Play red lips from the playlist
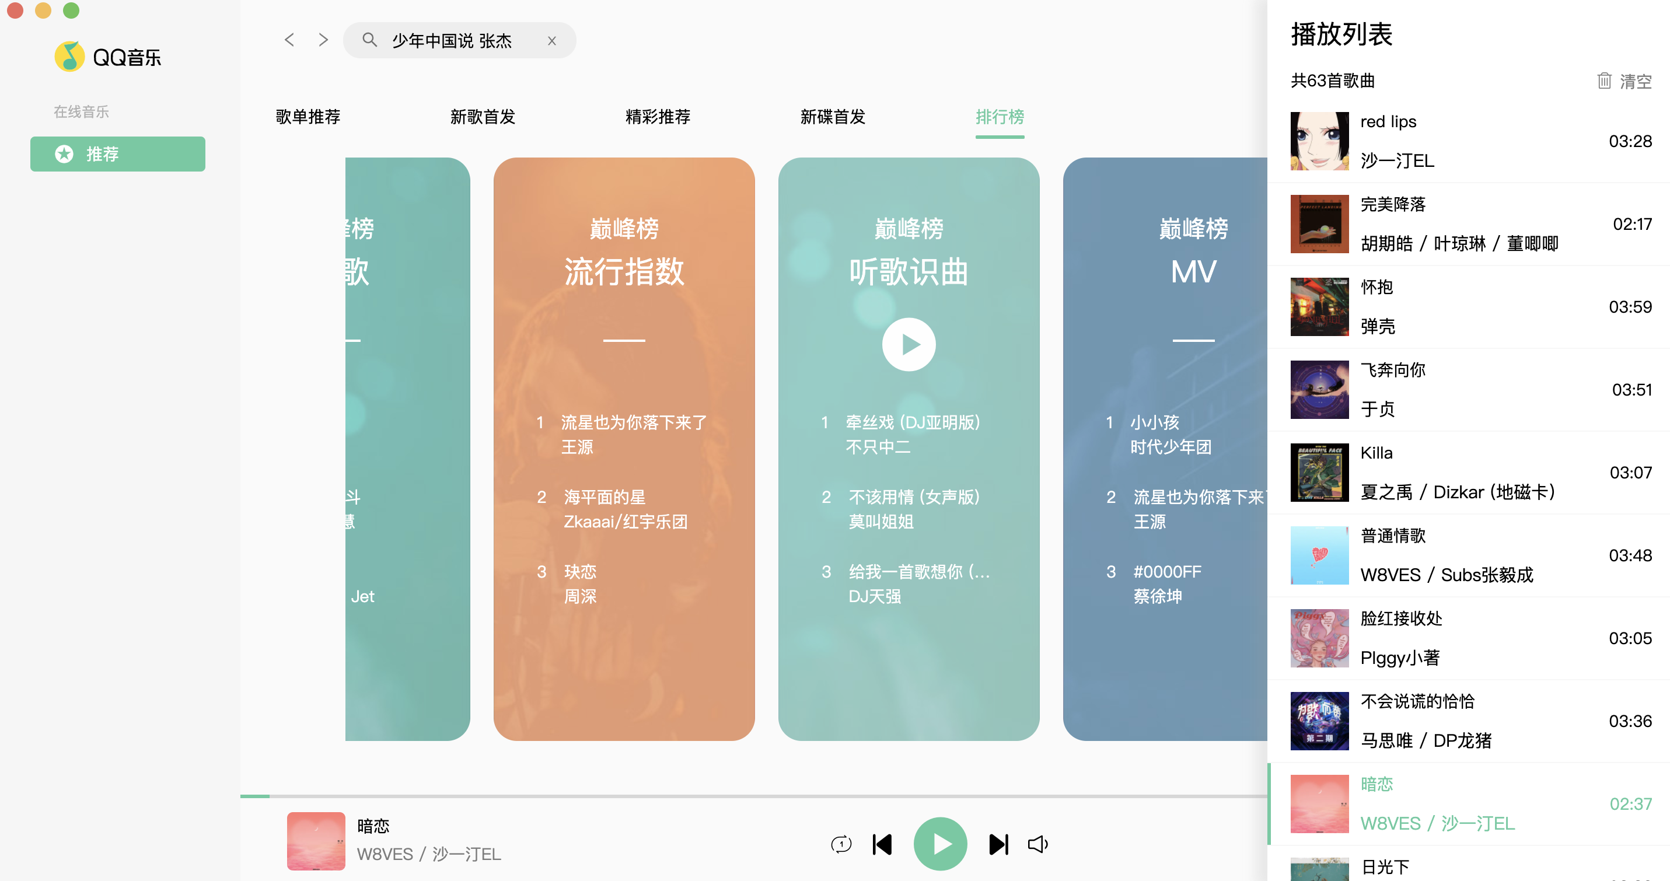The width and height of the screenshot is (1670, 881). (1468, 141)
